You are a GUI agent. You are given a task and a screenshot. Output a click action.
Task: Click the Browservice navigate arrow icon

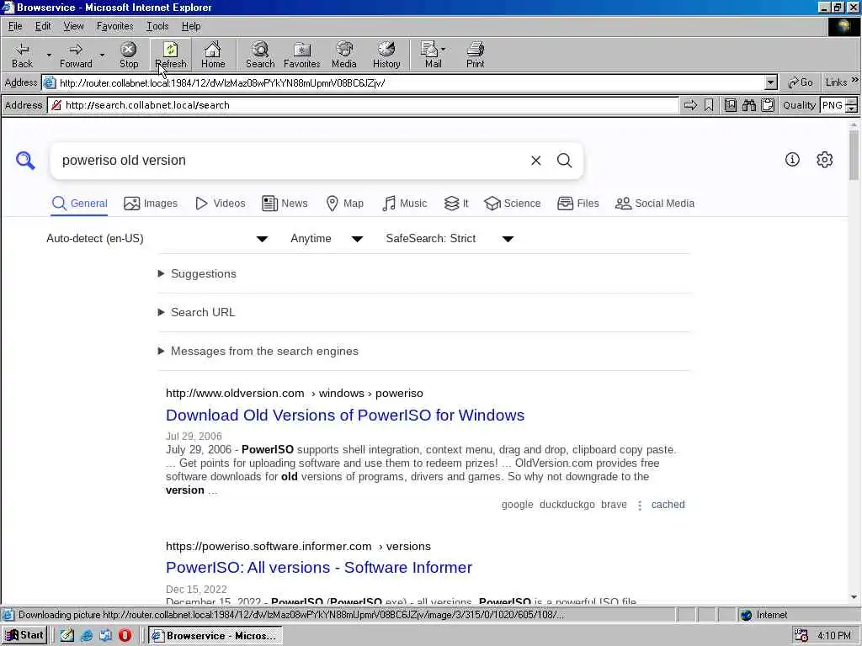tap(690, 105)
